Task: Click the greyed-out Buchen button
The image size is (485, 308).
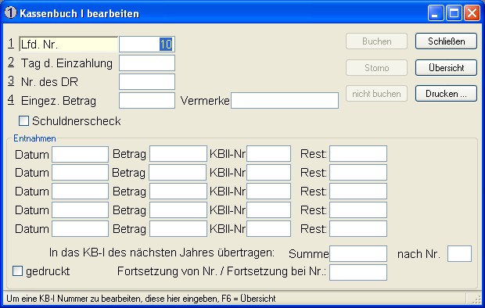Action: point(376,41)
